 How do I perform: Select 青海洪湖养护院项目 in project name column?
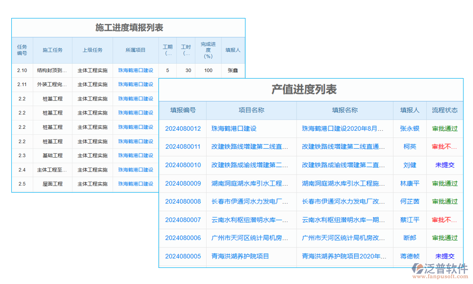240,256
